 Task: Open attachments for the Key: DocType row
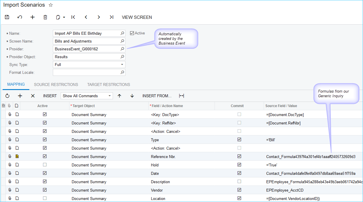click(x=10, y=115)
